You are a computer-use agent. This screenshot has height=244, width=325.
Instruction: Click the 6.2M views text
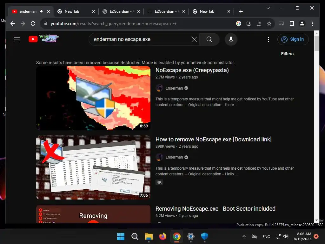(x=165, y=216)
